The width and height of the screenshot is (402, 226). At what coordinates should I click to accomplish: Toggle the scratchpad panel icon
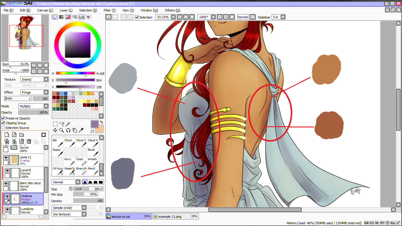click(x=88, y=17)
